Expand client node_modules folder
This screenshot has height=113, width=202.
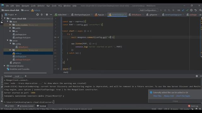(10, 25)
